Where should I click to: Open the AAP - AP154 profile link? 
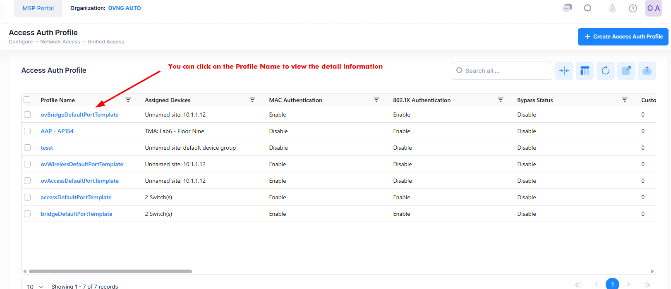coord(57,131)
